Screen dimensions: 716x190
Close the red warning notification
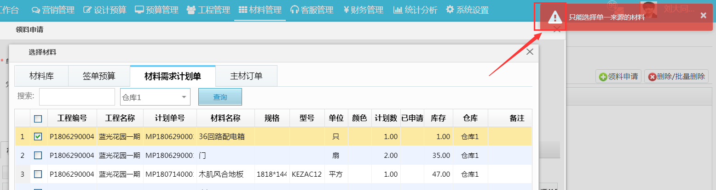(703, 16)
